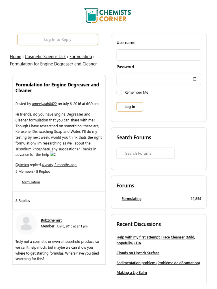Enable the Remember Me checkbox
The height and width of the screenshot is (289, 217).
(x=119, y=93)
